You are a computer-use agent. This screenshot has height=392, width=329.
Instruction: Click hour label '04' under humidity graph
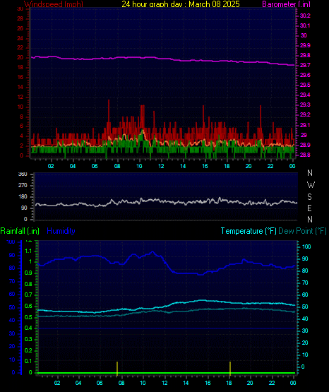tap(78, 383)
